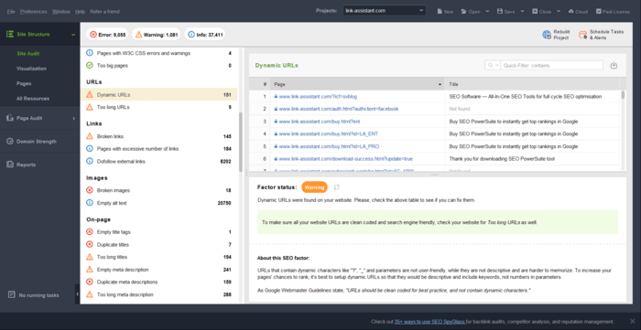This screenshot has width=641, height=330.
Task: Click the Quick Filter input field
Action: coord(552,65)
